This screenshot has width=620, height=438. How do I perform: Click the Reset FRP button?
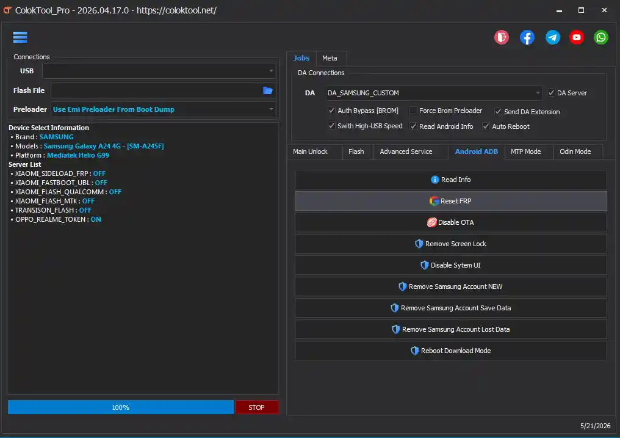tap(450, 201)
